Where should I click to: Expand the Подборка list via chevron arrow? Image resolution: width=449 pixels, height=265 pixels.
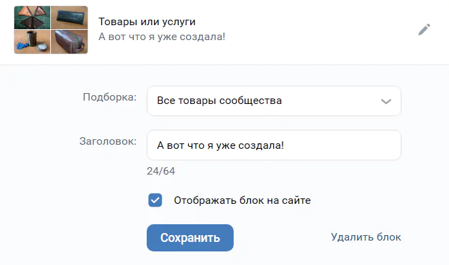(x=386, y=101)
